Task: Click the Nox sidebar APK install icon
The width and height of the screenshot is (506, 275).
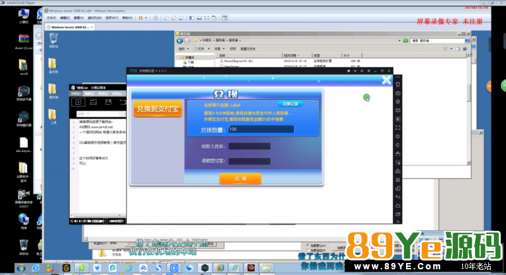Action: point(398,154)
